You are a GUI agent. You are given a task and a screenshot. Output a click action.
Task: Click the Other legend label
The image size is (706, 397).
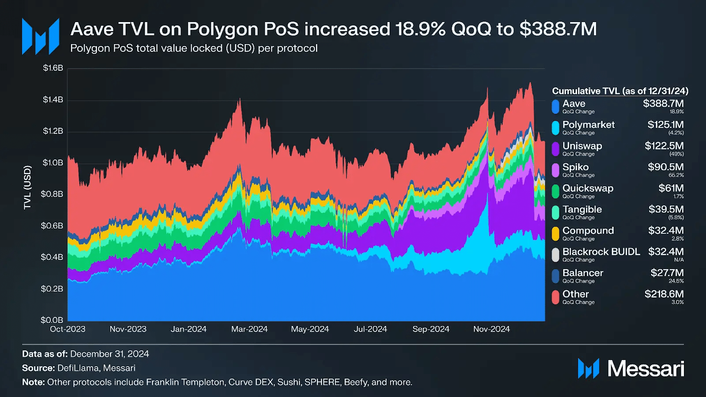click(x=575, y=294)
